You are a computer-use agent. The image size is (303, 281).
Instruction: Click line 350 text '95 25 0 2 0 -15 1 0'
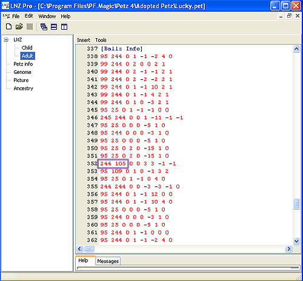(x=135, y=148)
